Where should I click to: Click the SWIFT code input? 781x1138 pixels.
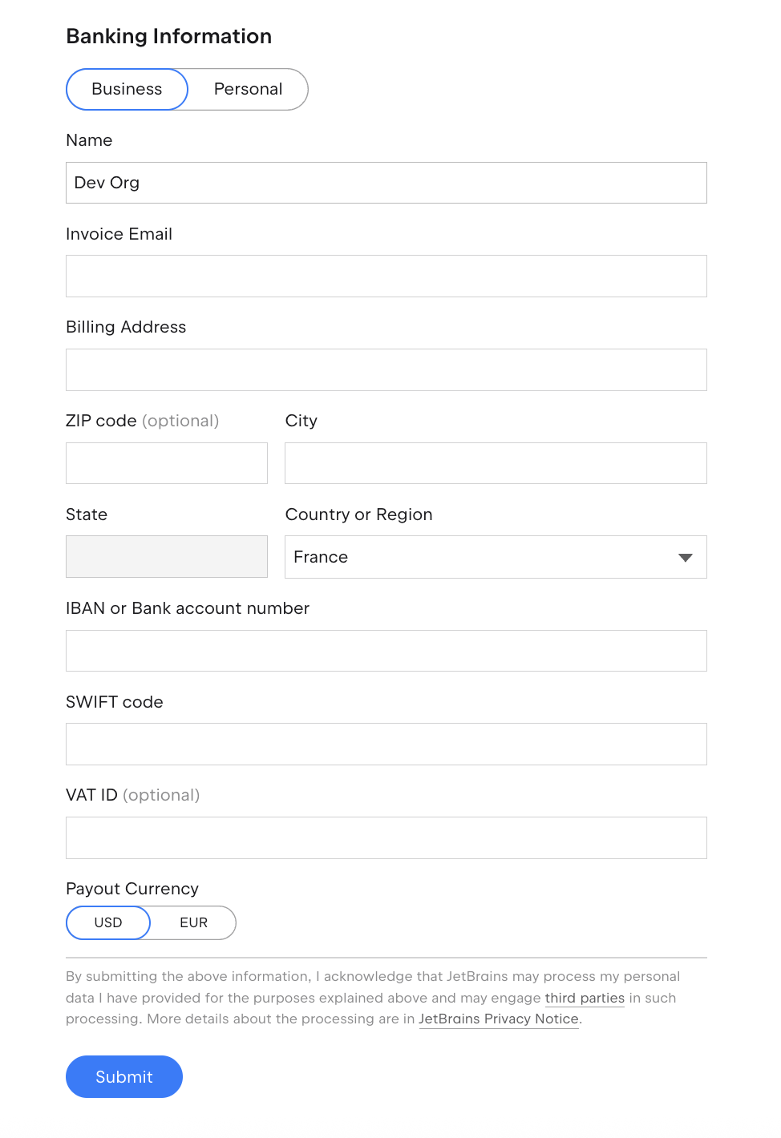click(x=386, y=744)
